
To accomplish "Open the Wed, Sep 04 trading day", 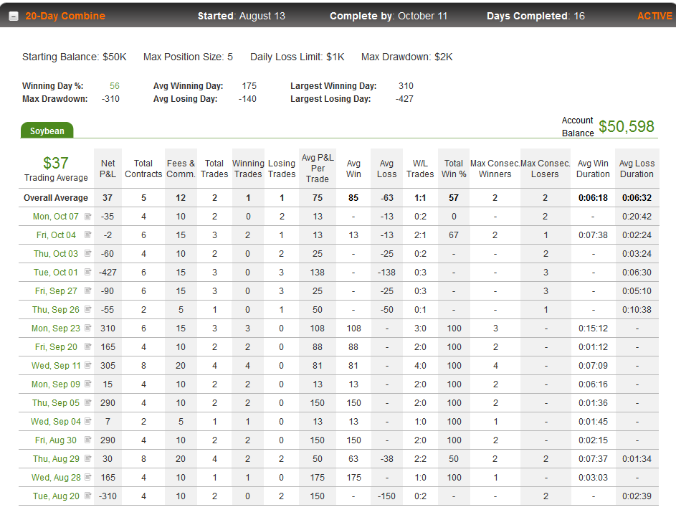I will [56, 422].
